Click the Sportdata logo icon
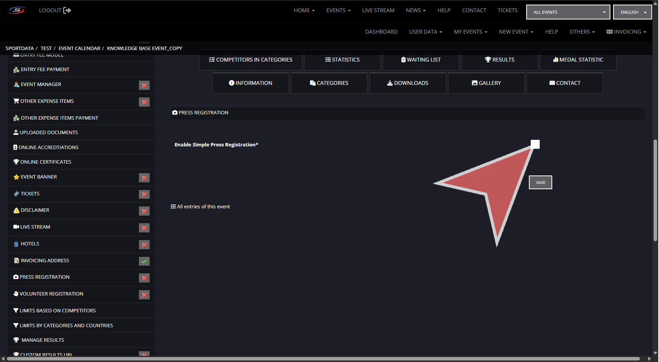Screen dimensions: 659x362 (x=17, y=10)
